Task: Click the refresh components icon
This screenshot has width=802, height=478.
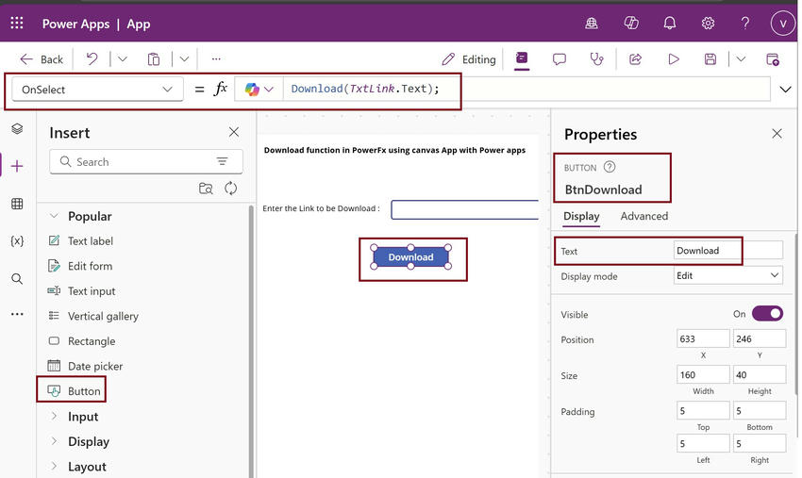Action: 230,189
